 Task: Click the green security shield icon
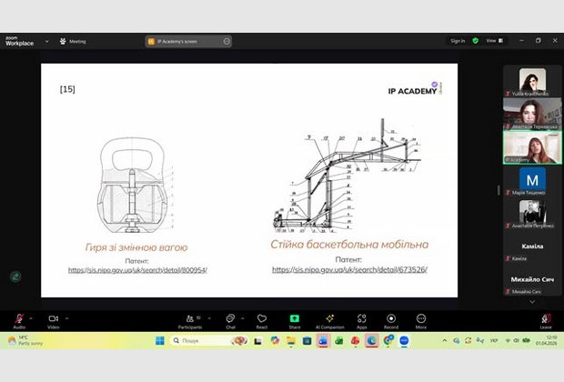[476, 41]
